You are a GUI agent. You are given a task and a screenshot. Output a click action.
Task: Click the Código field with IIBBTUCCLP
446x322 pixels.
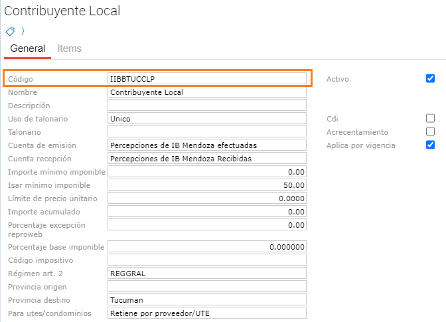[207, 78]
